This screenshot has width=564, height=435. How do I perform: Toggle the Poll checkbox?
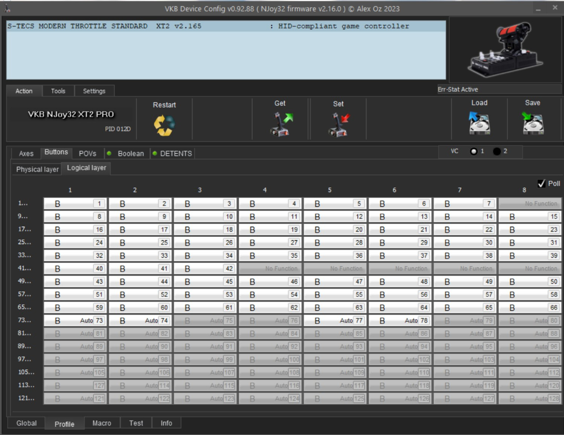pyautogui.click(x=541, y=184)
